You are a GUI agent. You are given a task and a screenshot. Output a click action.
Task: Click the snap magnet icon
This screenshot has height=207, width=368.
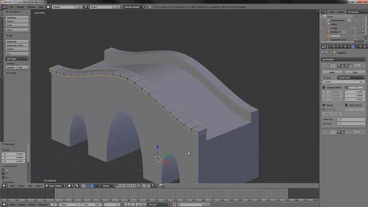[x=149, y=186]
